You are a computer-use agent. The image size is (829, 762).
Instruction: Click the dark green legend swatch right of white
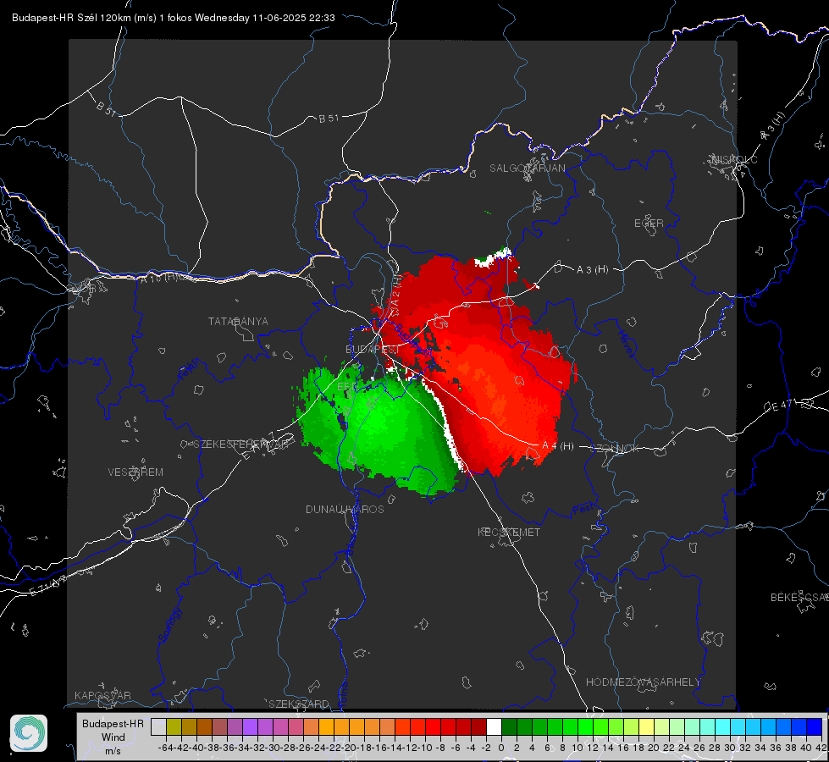[x=509, y=726]
